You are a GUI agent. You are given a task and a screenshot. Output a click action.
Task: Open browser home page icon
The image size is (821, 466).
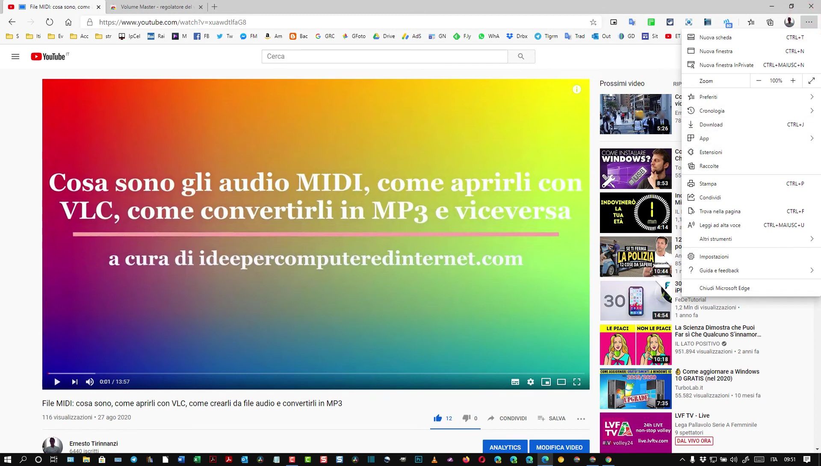[x=68, y=22]
